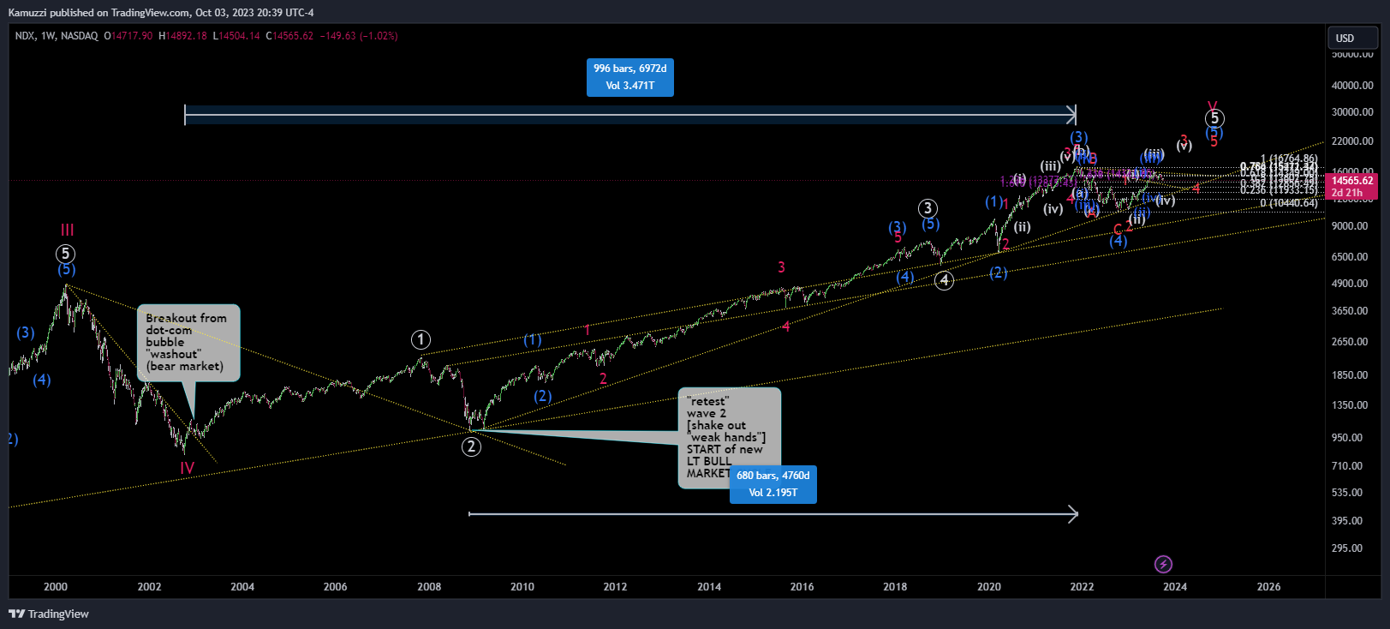Click the Fibonacci level label '1 (16764.86)'
The image size is (1390, 629).
[1289, 159]
